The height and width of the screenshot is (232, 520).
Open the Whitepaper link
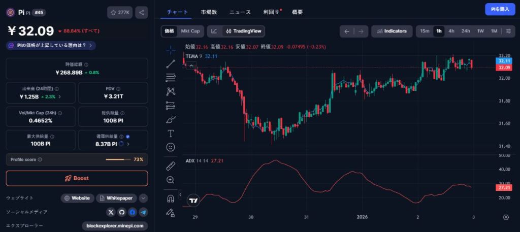116,198
